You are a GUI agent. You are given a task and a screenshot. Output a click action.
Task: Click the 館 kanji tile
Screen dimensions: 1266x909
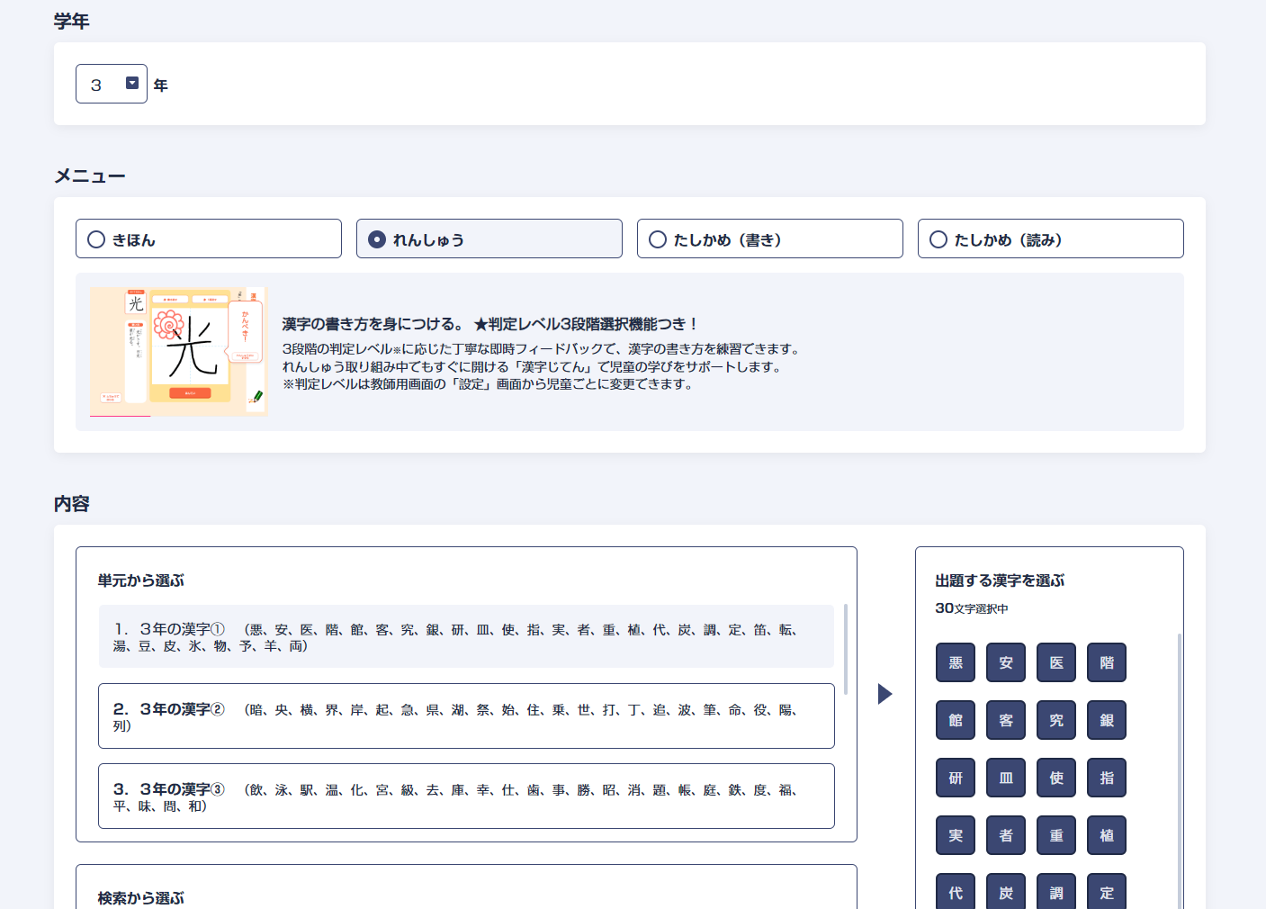(956, 721)
